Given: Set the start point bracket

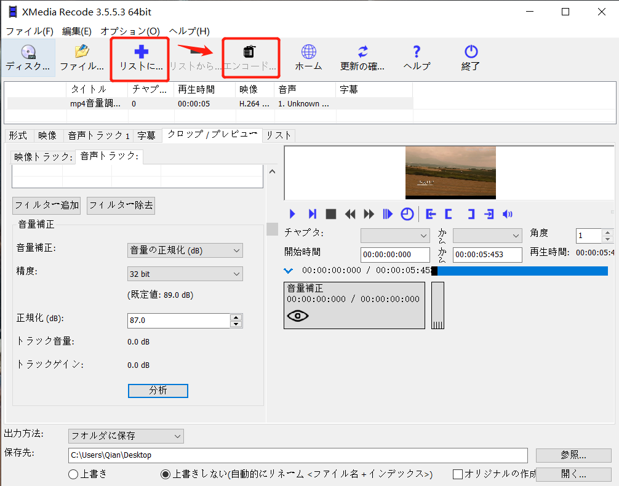Looking at the screenshot, I should [x=449, y=214].
